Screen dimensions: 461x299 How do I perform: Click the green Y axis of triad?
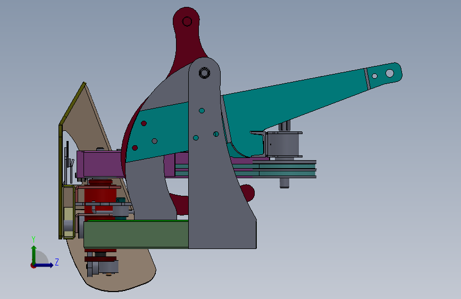(x=34, y=255)
